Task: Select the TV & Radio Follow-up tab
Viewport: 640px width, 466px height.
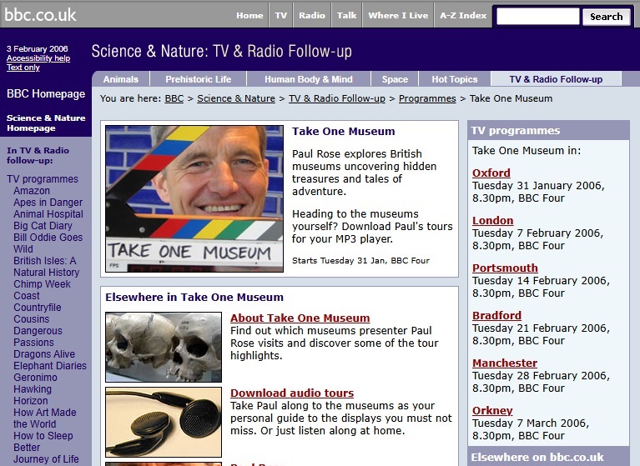Action: tap(556, 79)
